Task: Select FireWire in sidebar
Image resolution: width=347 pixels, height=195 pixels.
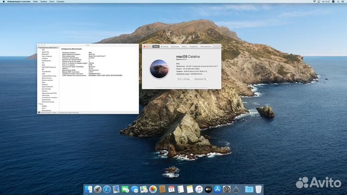Action: 45,59
